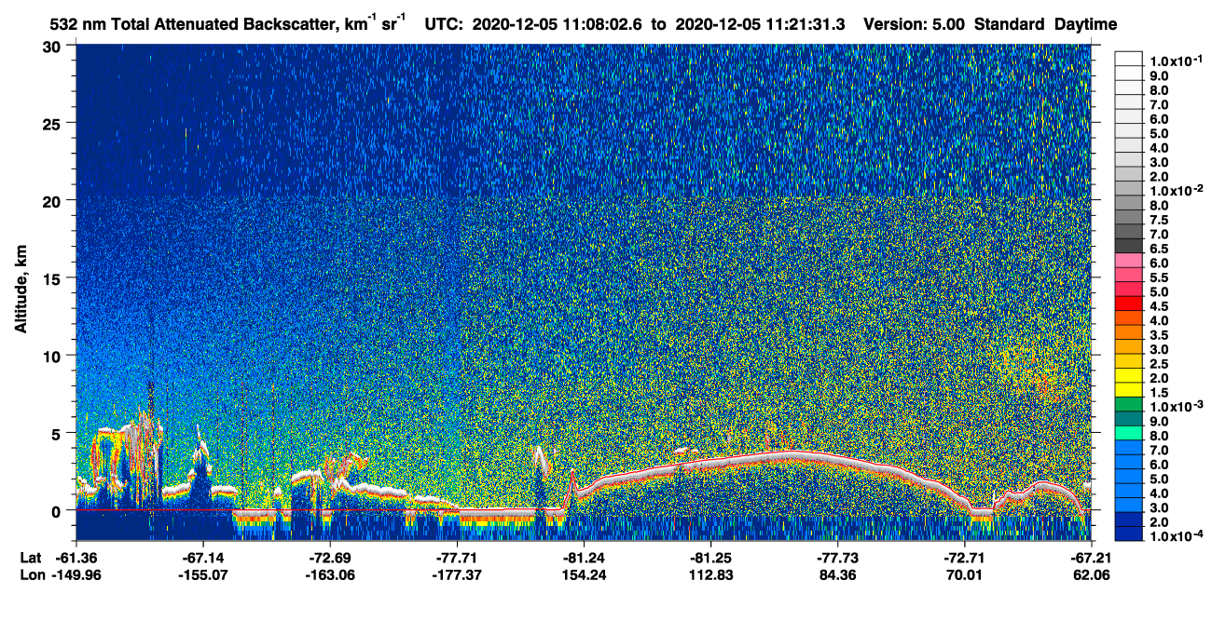Click the 20 km altitude tick label
This screenshot has width=1212, height=621.
point(52,200)
